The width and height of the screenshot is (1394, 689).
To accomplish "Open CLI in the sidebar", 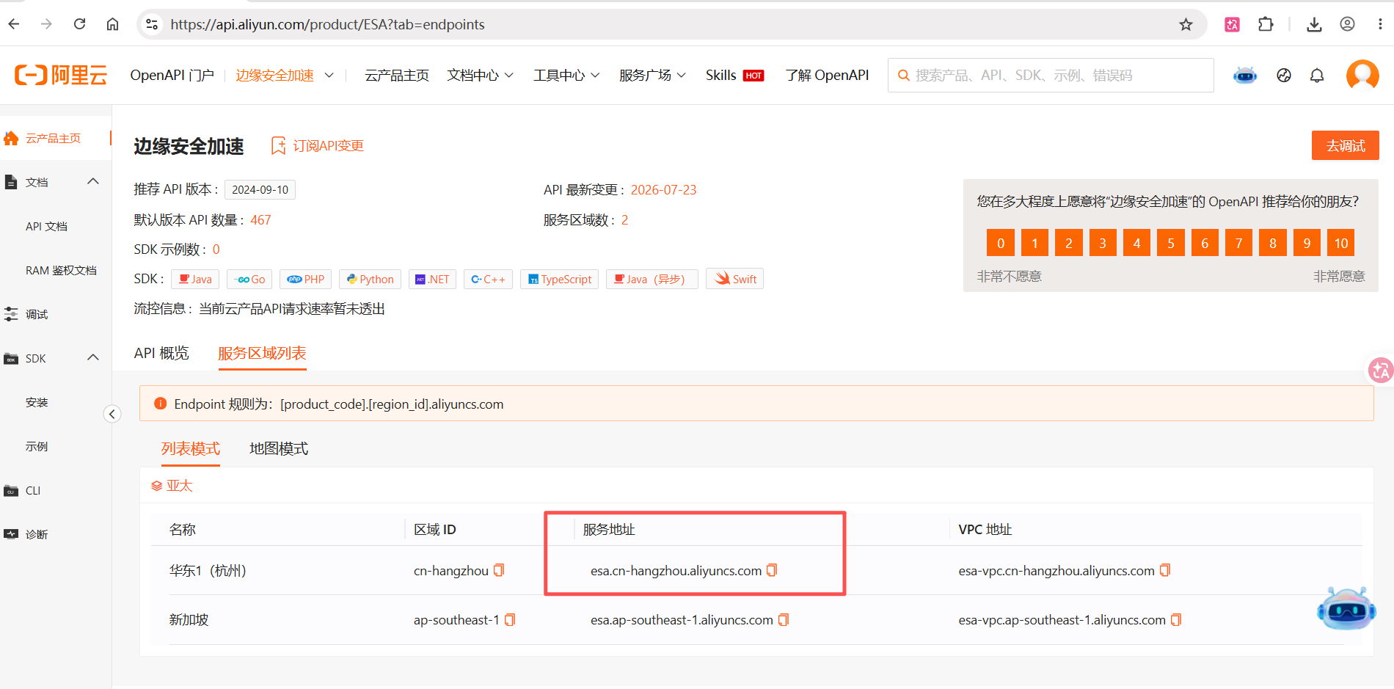I will (33, 490).
